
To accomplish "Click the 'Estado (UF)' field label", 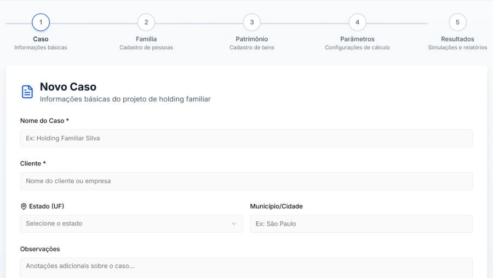I will tap(47, 206).
